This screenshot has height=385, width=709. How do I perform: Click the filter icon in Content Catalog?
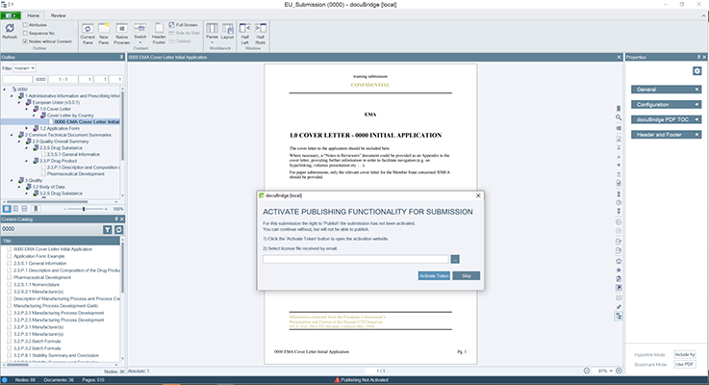pos(107,230)
